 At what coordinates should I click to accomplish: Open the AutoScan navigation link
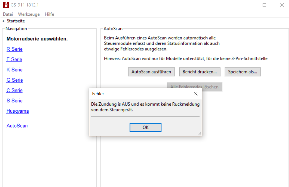click(x=17, y=126)
